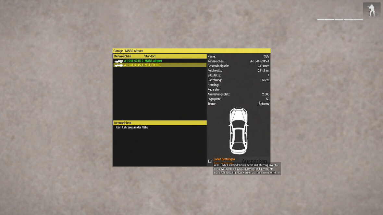The image size is (383, 215).
Task: Click the stamina bar under the stance icon
Action: tap(340, 19)
